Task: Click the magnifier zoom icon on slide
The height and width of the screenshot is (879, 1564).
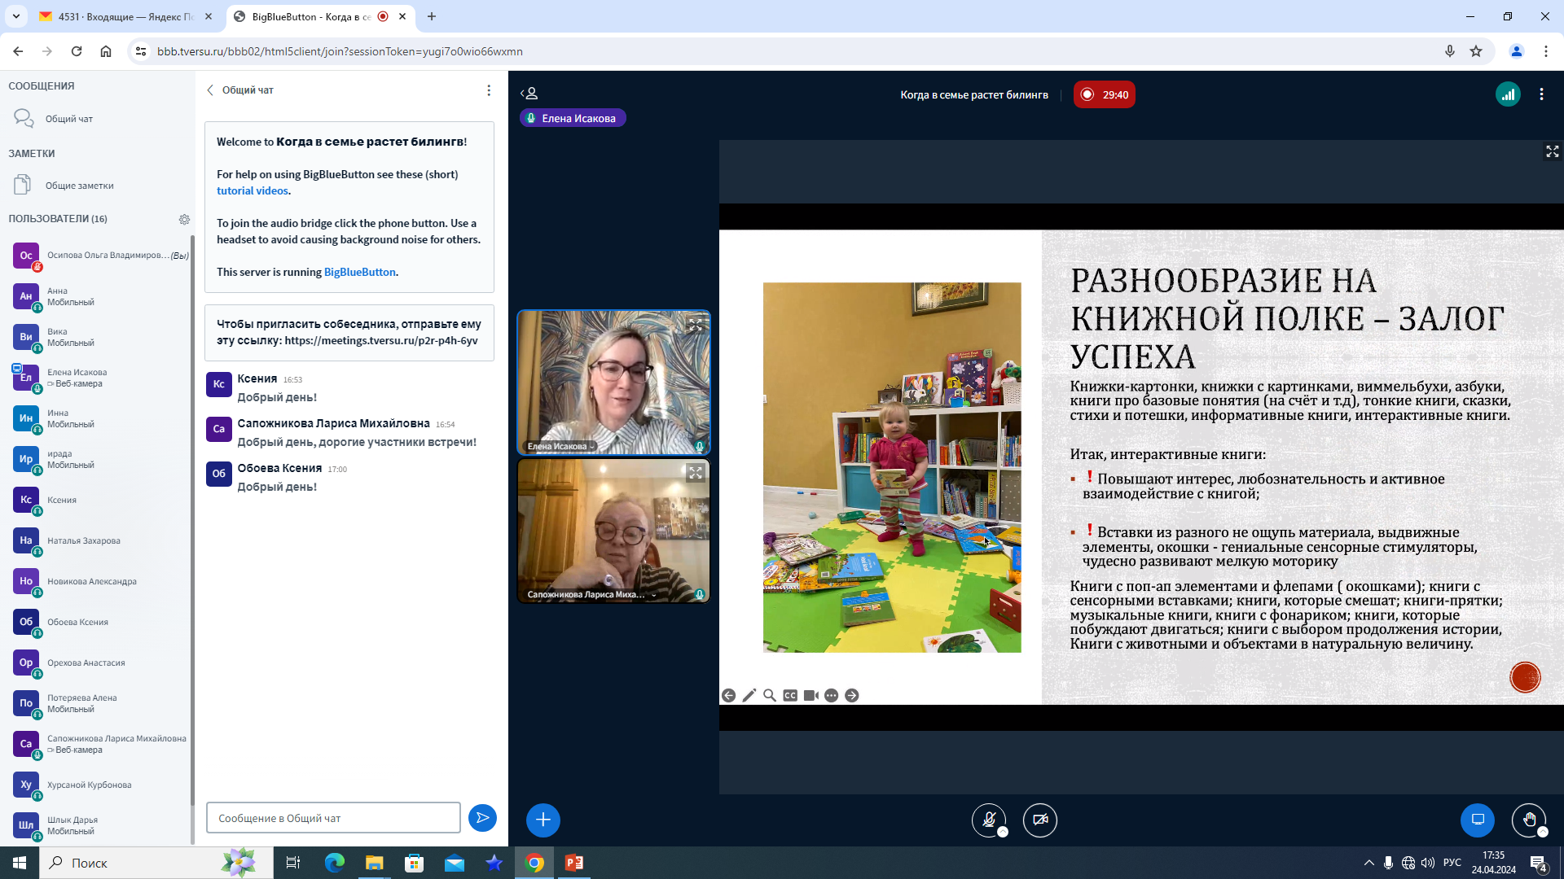Action: pos(770,695)
